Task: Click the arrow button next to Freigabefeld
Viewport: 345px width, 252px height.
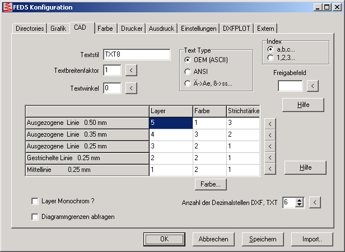Action: click(x=313, y=86)
